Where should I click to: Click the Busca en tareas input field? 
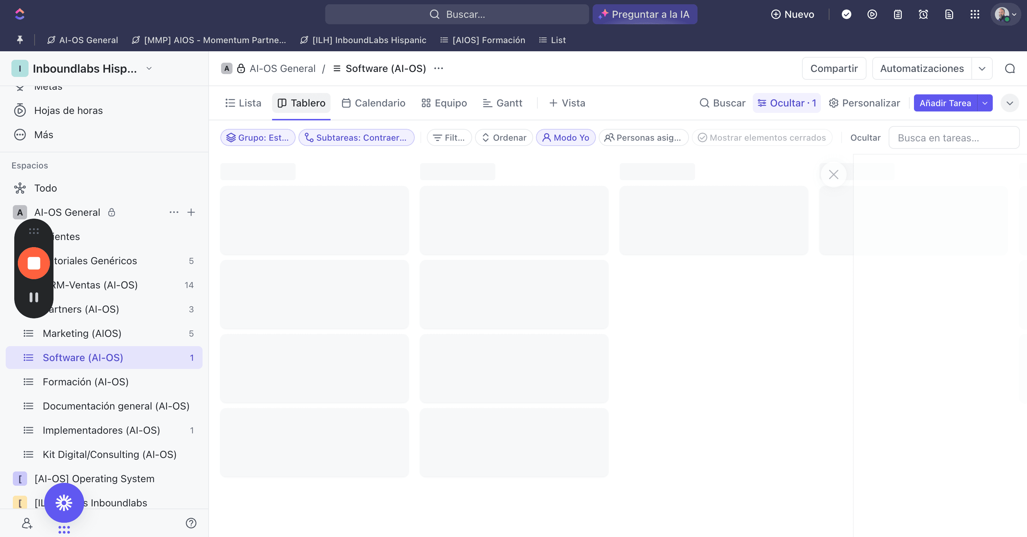954,138
